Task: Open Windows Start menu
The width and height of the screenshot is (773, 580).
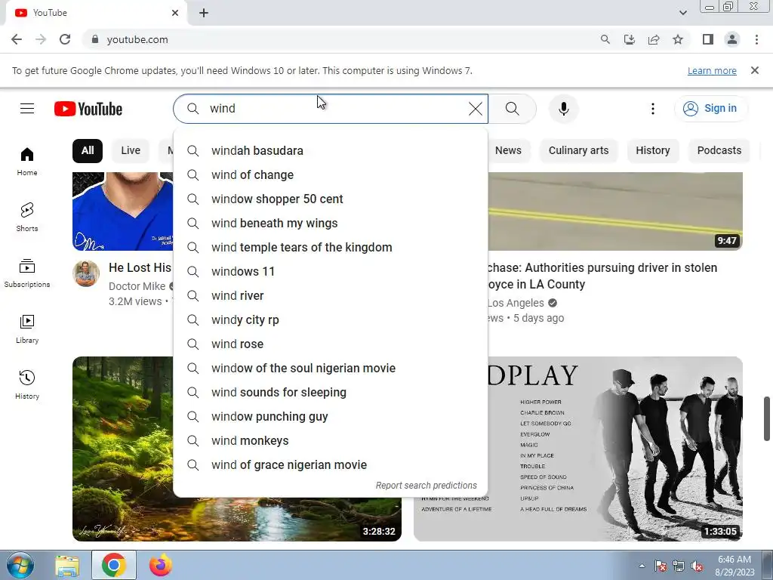Action: pos(20,565)
